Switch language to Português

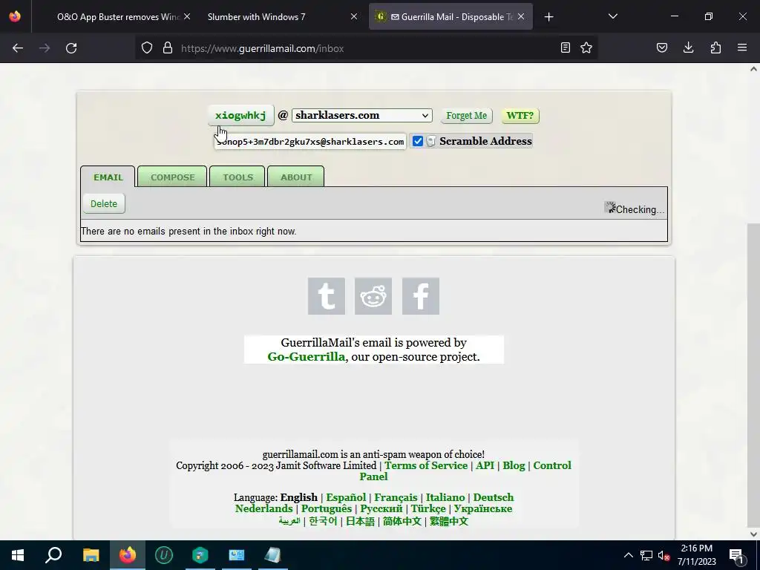pyautogui.click(x=327, y=508)
